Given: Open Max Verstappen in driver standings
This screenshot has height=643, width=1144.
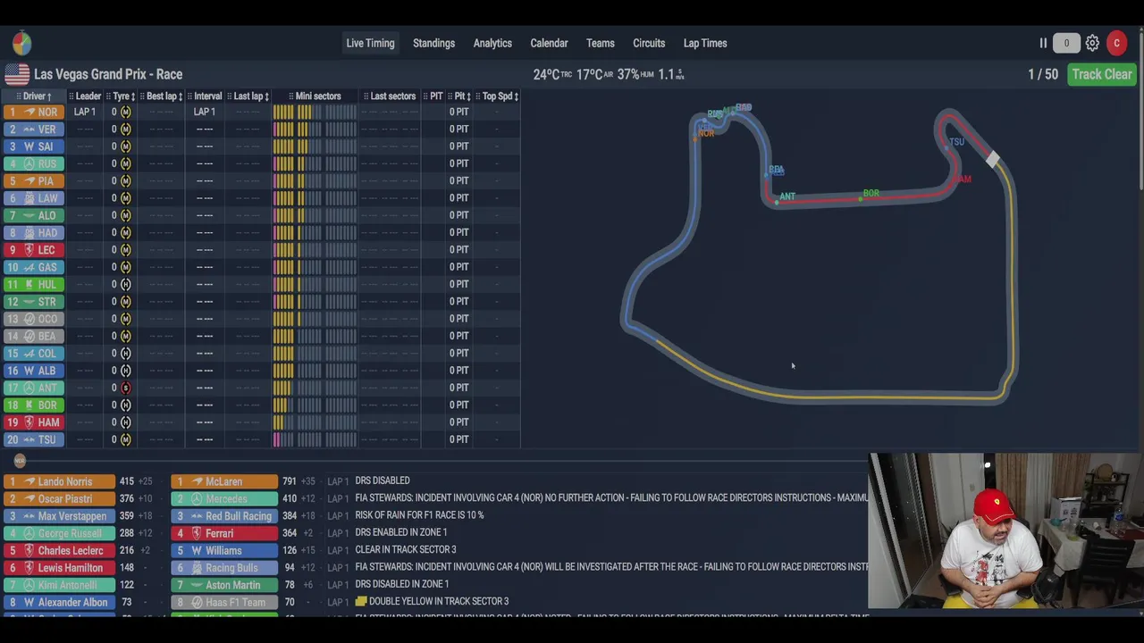Looking at the screenshot, I should click(x=59, y=516).
